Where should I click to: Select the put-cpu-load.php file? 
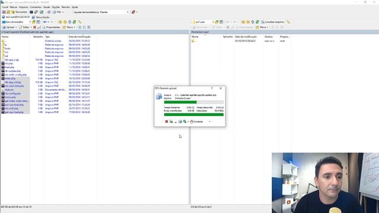tap(14, 105)
